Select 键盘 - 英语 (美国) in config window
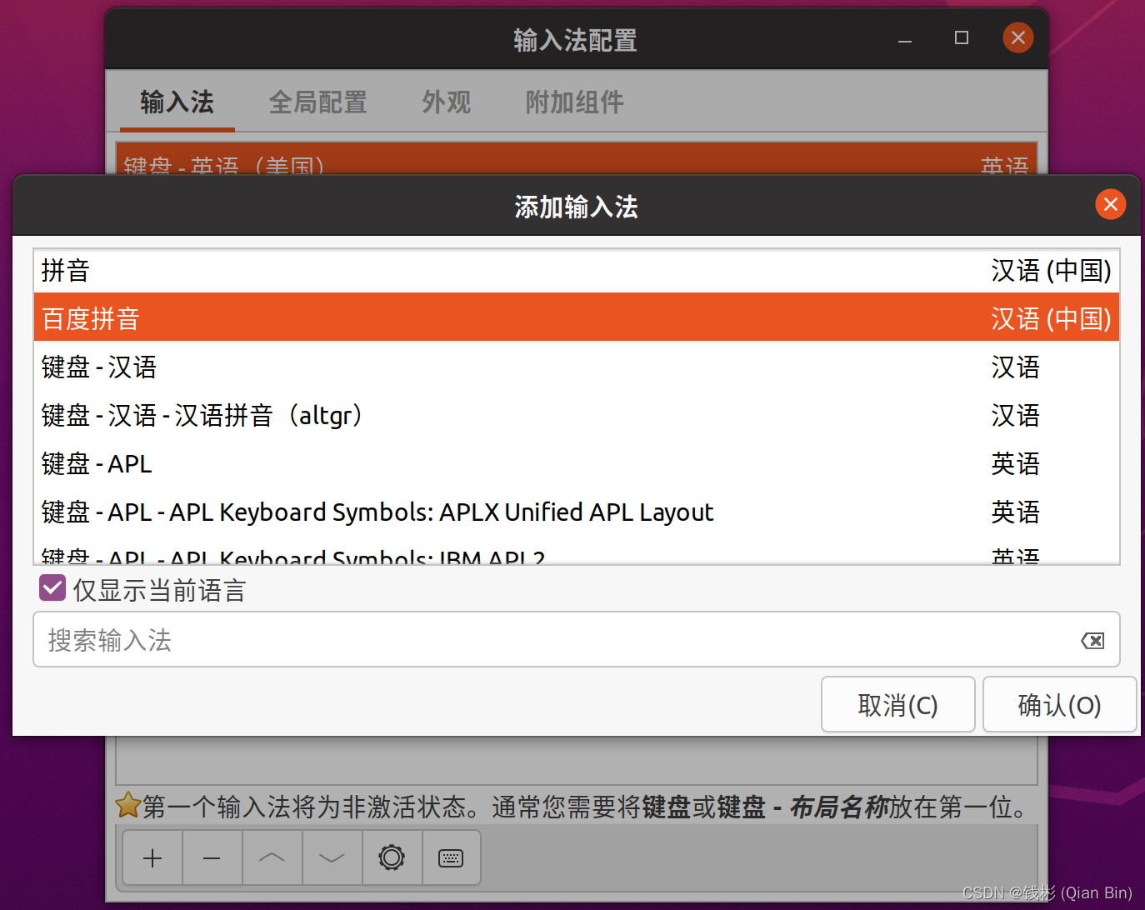 [x=577, y=159]
